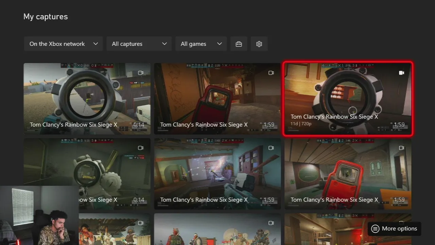The width and height of the screenshot is (435, 245).
Task: Open the All games filter dropdown
Action: click(x=201, y=44)
